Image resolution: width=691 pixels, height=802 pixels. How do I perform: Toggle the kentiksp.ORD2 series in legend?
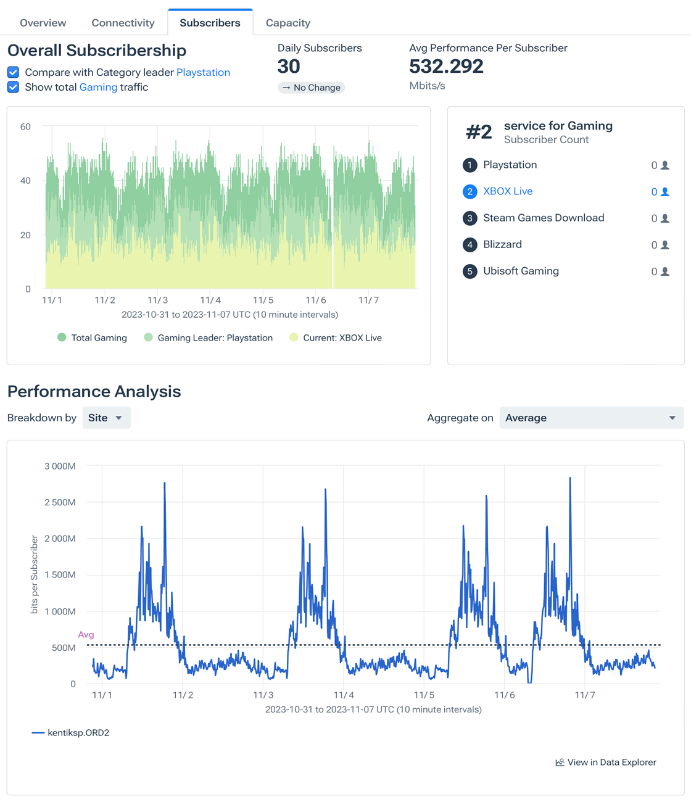pyautogui.click(x=70, y=733)
